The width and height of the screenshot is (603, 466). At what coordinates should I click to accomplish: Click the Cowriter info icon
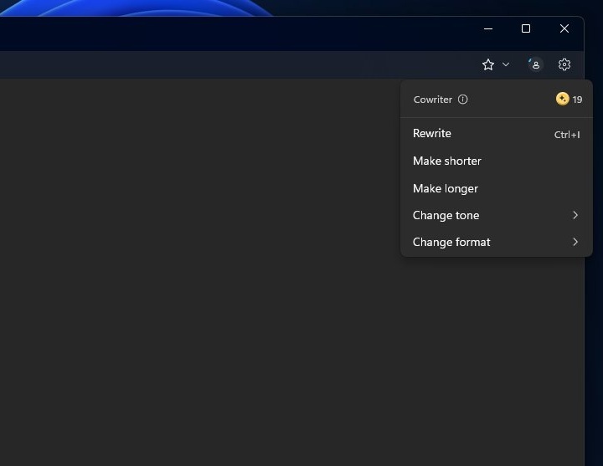[463, 100]
